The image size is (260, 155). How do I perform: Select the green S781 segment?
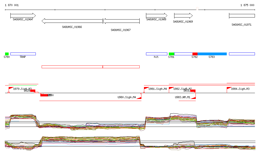pyautogui.click(x=171, y=54)
